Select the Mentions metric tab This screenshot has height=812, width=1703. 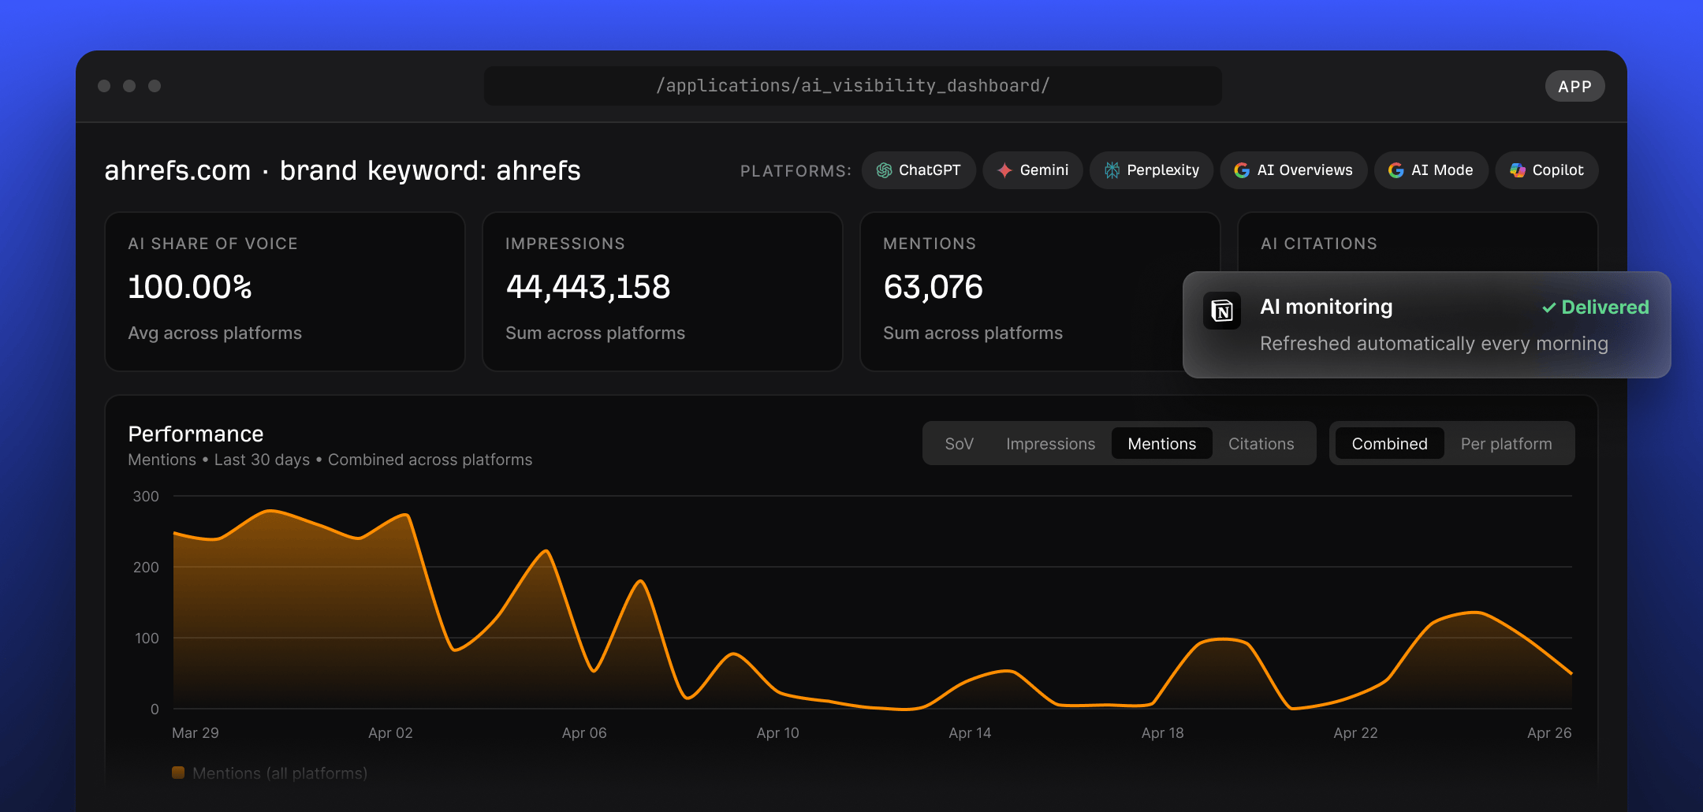(1162, 444)
